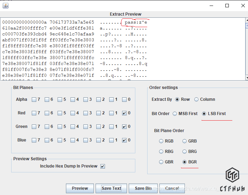248x195 pixels.
Task: Click the Save Text button
Action: coord(111,188)
